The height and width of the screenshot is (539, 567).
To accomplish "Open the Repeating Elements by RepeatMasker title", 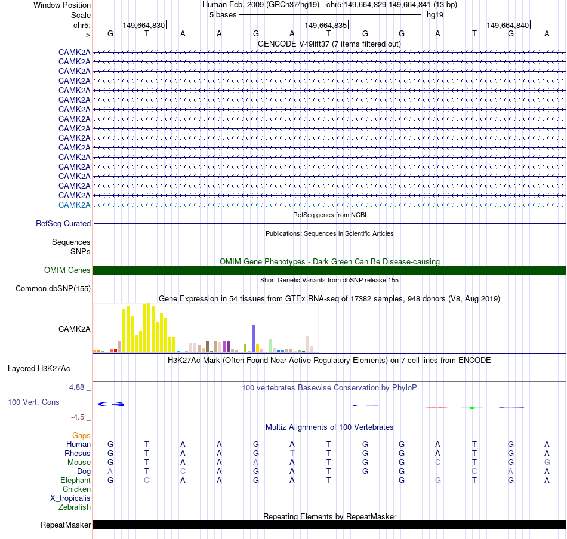I will pos(329,516).
